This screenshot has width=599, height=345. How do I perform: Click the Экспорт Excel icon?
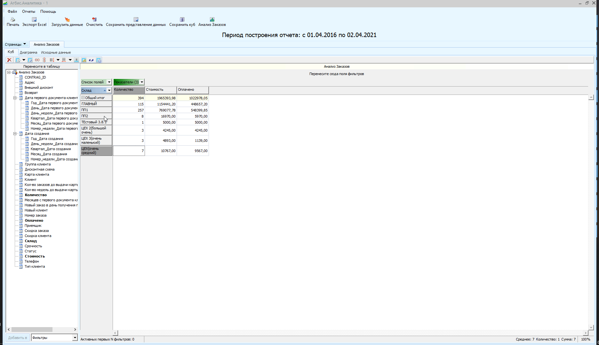click(x=34, y=19)
